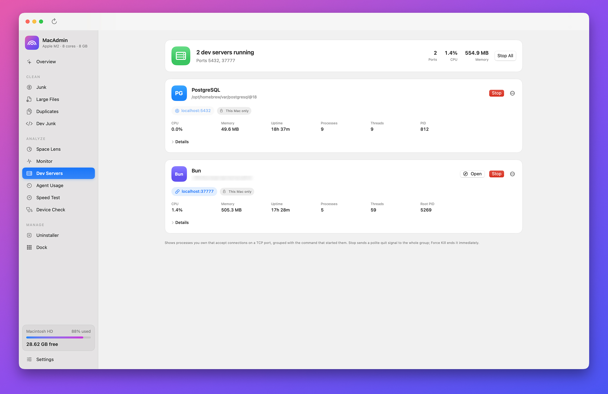Expand Details under Bun
The height and width of the screenshot is (394, 608).
point(180,222)
